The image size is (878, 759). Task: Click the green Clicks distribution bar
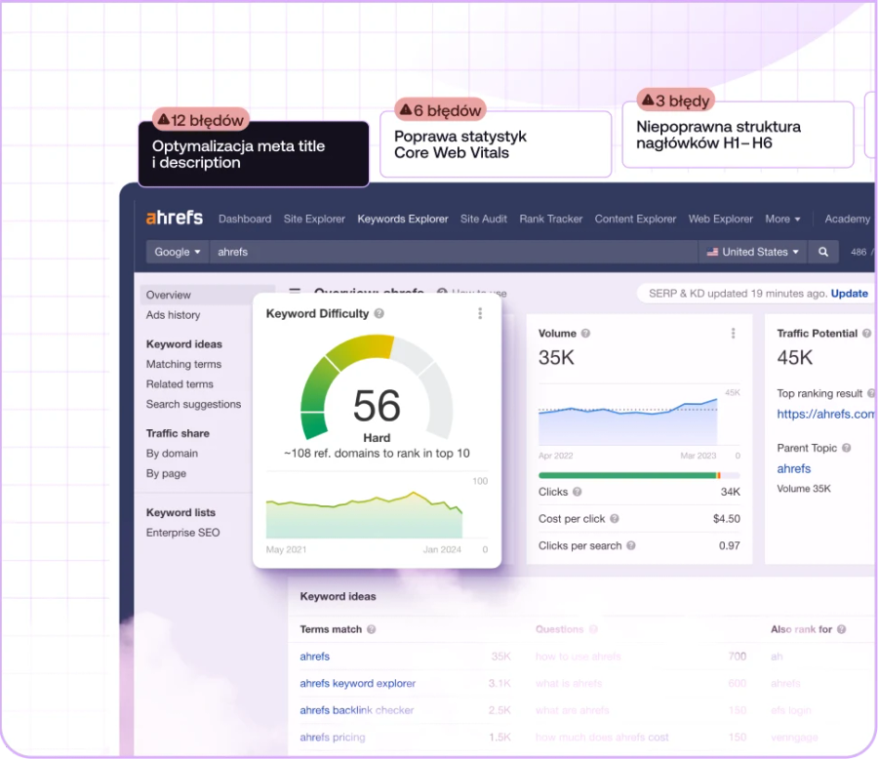(x=627, y=475)
